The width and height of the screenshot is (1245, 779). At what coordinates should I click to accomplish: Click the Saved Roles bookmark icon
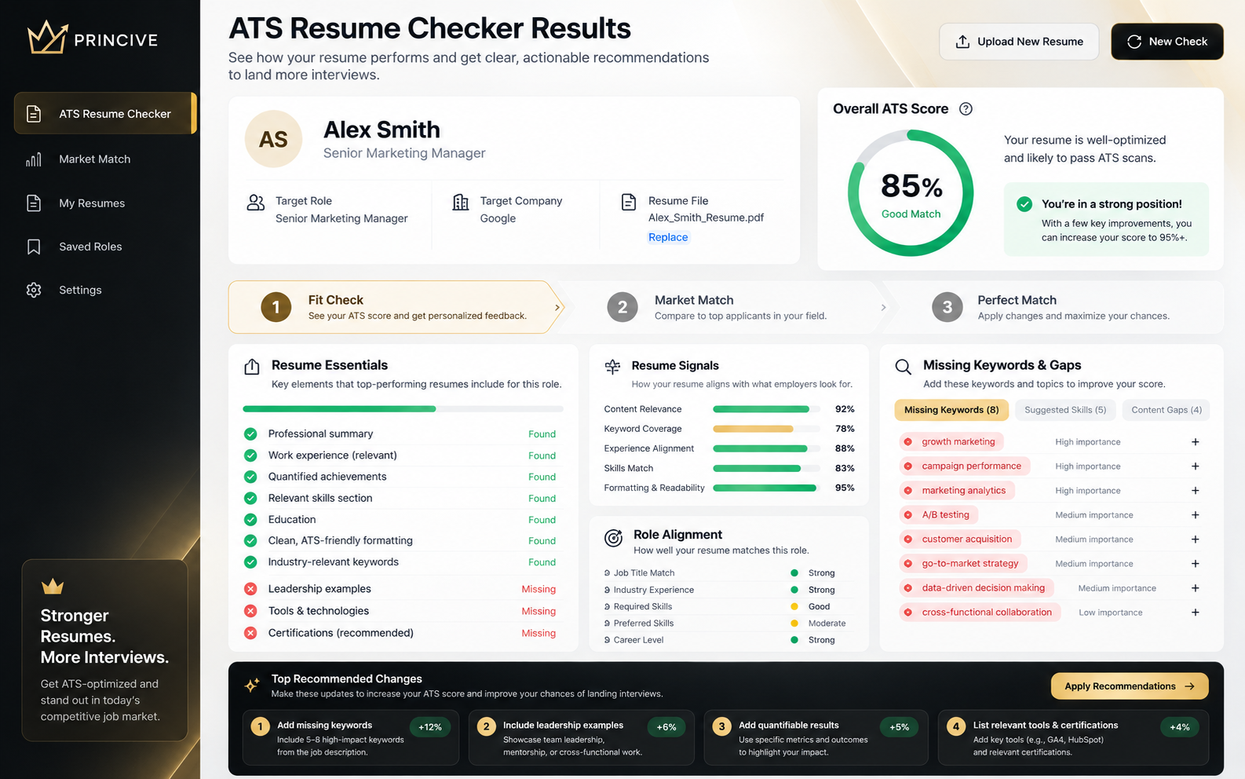click(x=34, y=247)
